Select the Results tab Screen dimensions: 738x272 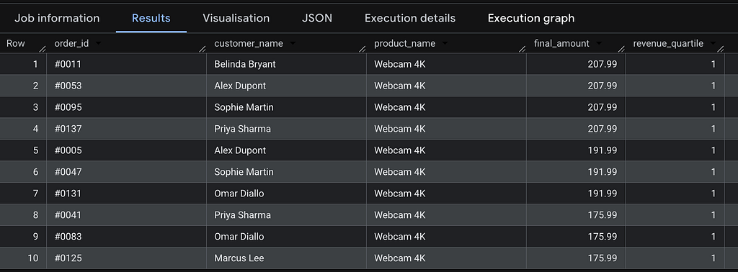151,18
